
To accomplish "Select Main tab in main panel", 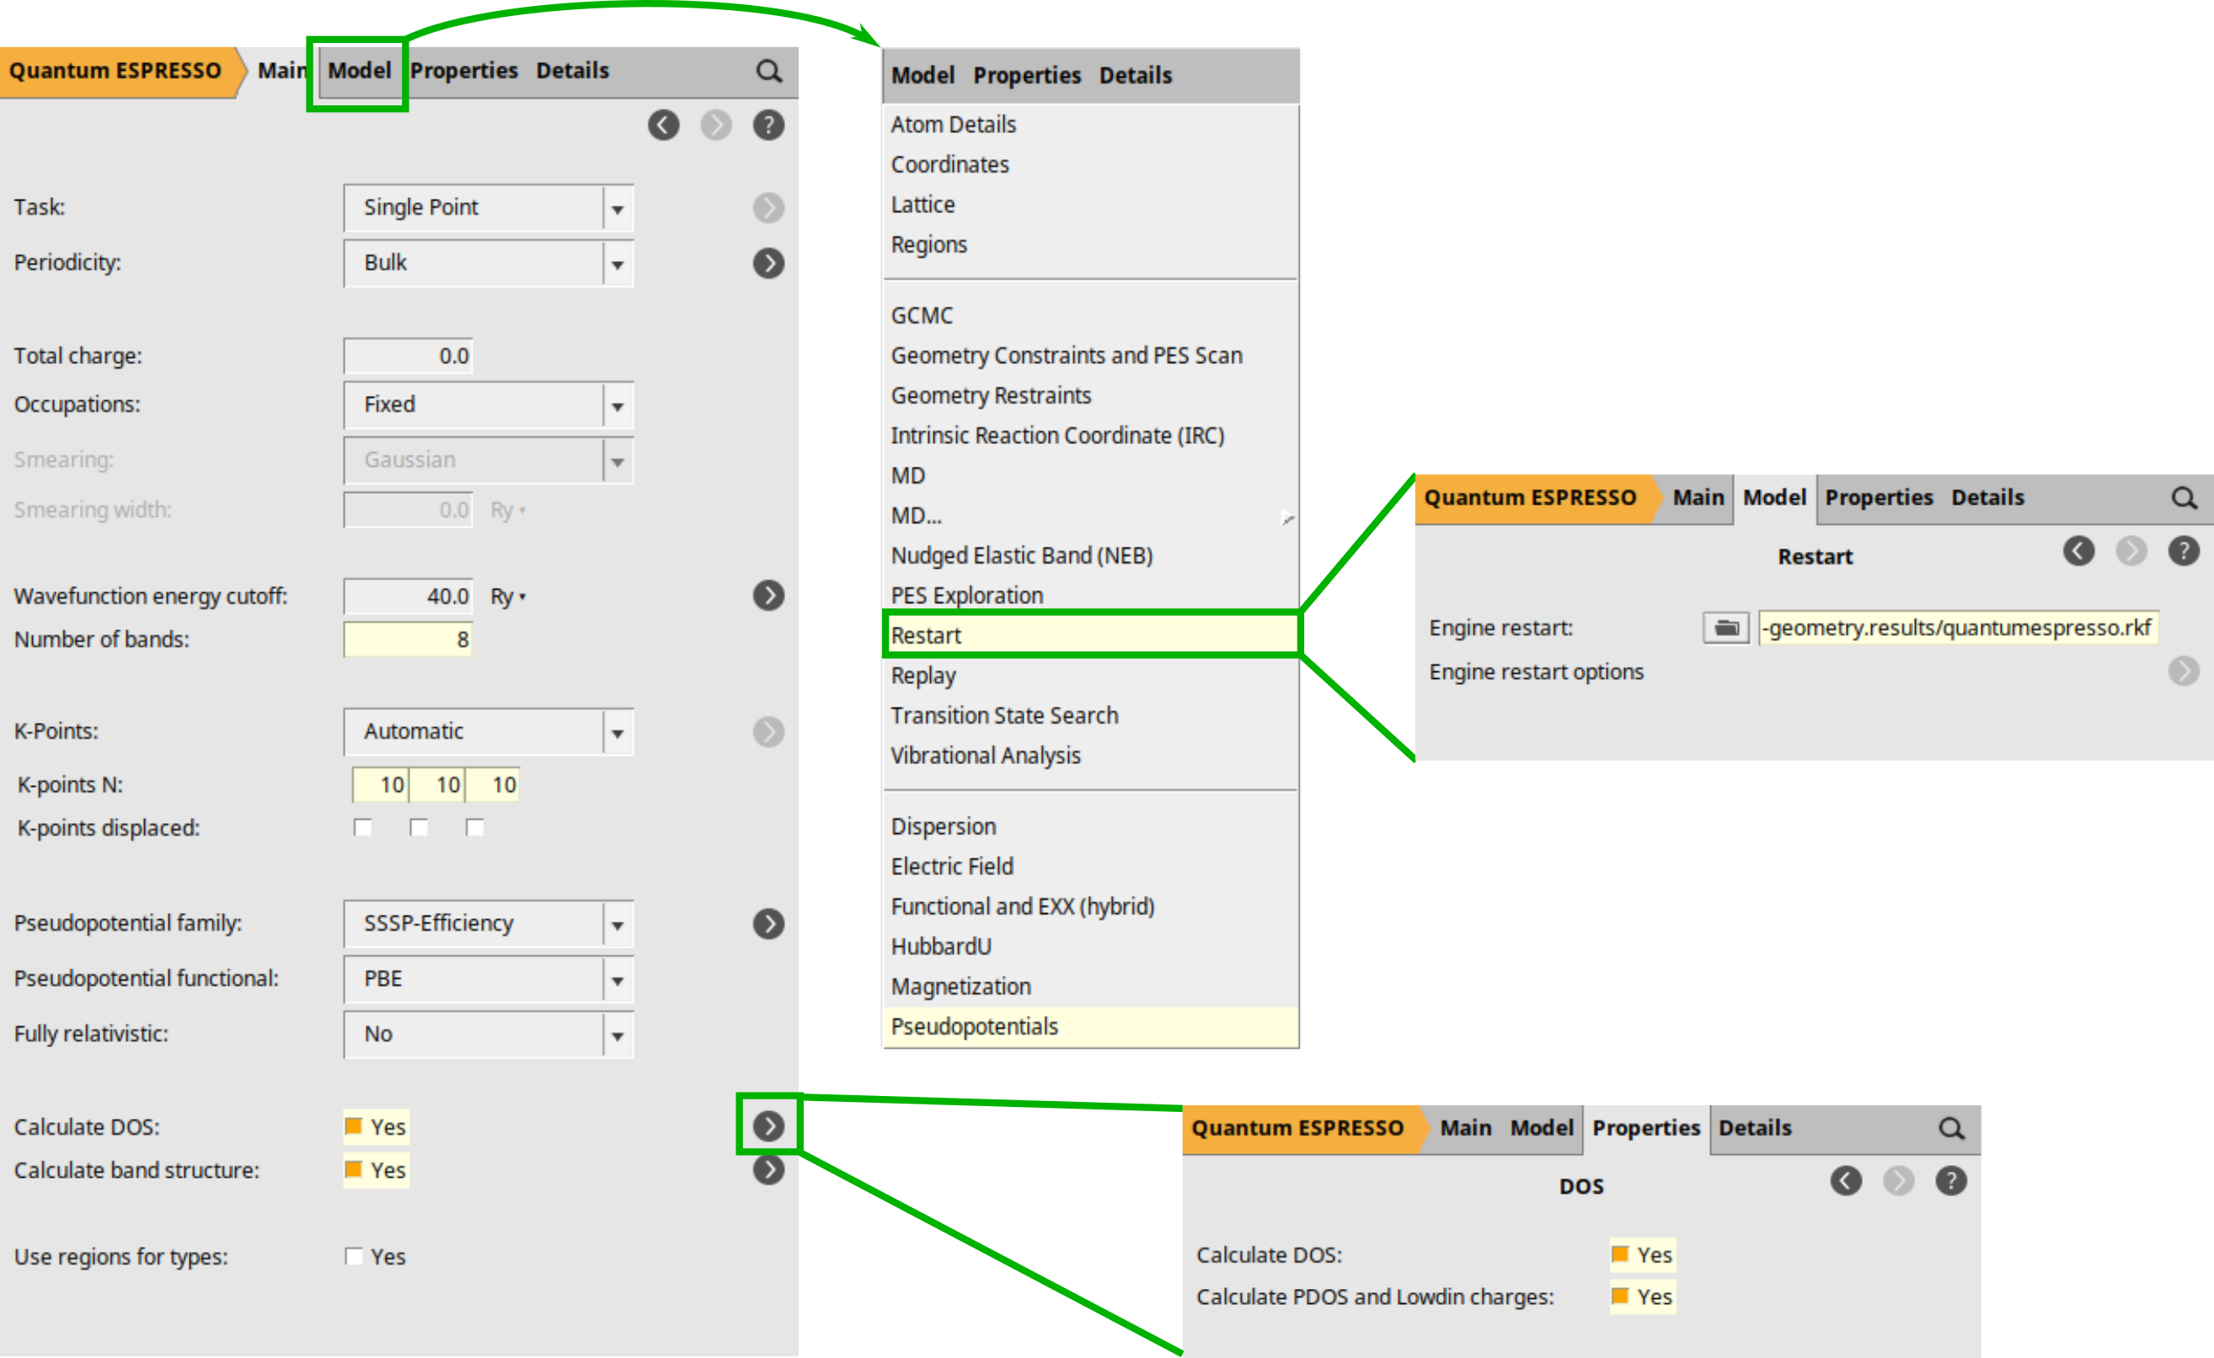I will click(281, 71).
